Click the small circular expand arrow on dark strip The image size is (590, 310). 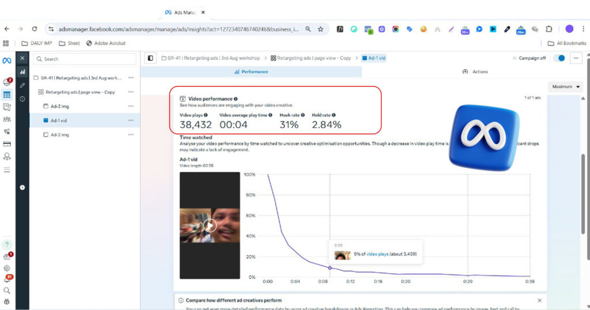click(22, 187)
